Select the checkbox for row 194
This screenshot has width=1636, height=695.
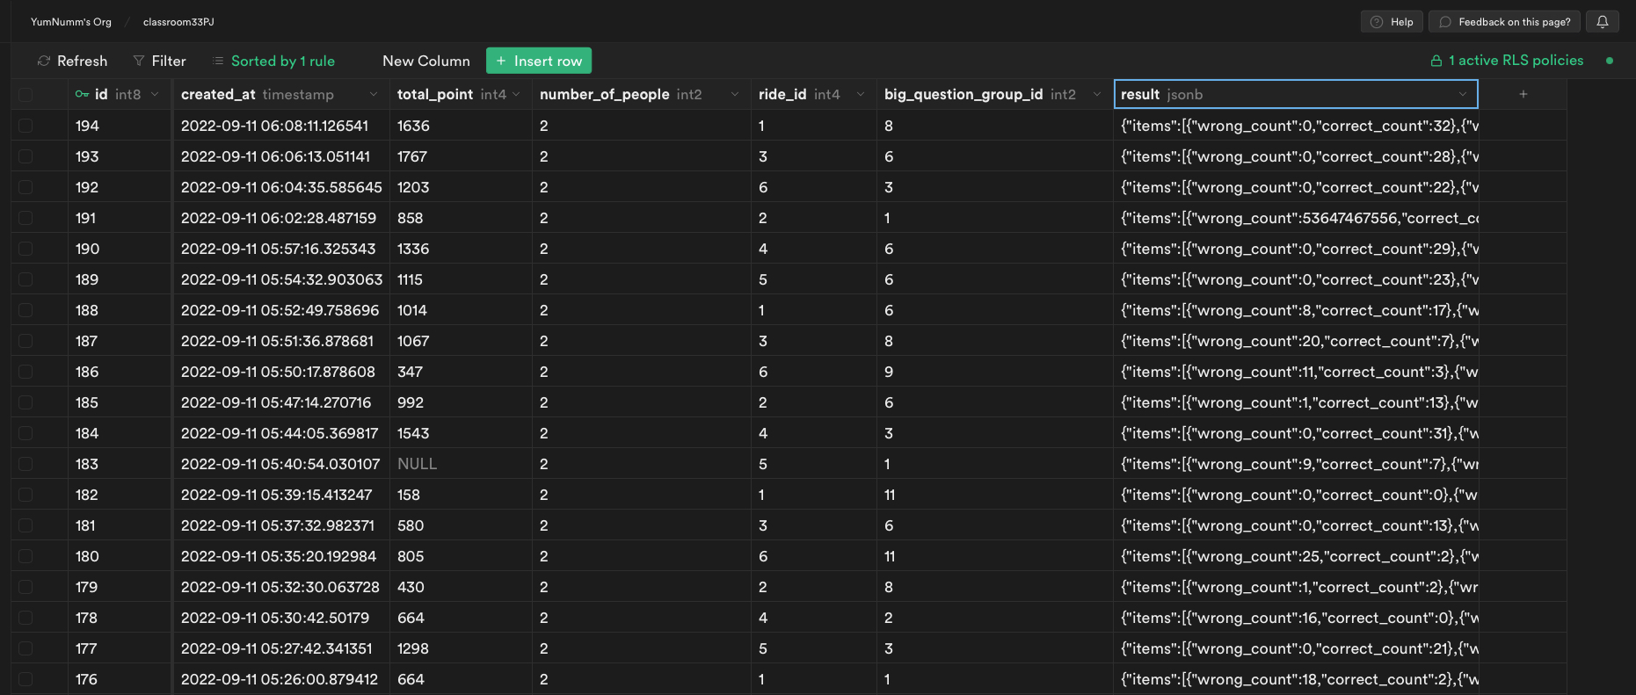point(25,126)
